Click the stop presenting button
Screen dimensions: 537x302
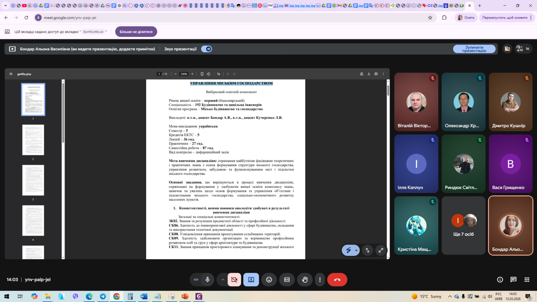(x=474, y=49)
